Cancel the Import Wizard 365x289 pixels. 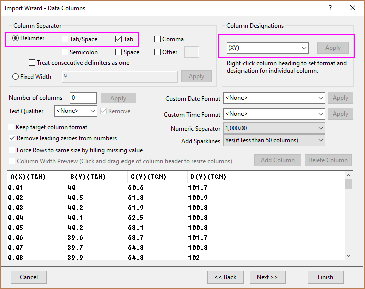pyautogui.click(x=29, y=277)
